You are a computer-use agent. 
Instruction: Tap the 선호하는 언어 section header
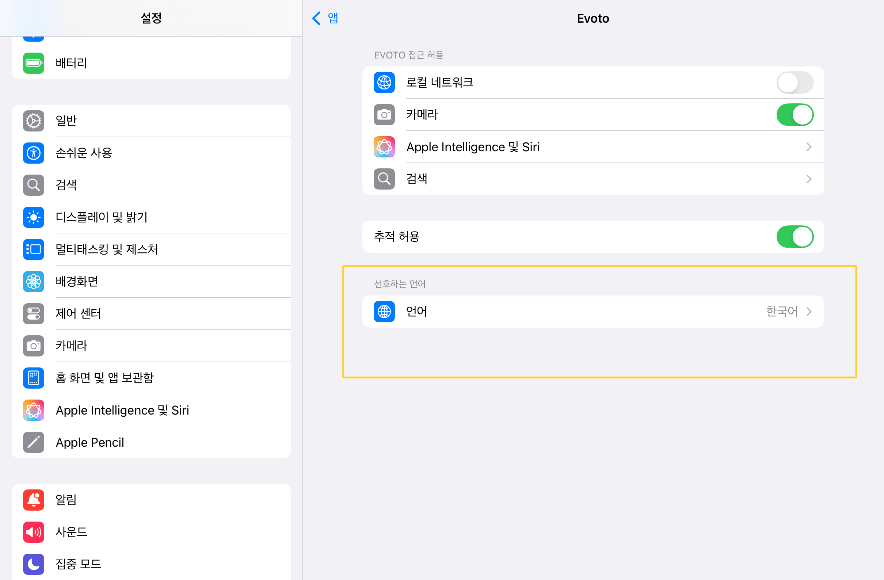coord(400,284)
